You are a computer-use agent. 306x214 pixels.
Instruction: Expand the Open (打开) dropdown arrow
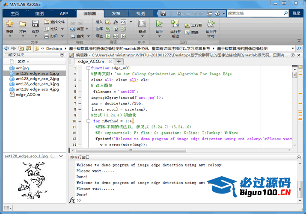23,36
